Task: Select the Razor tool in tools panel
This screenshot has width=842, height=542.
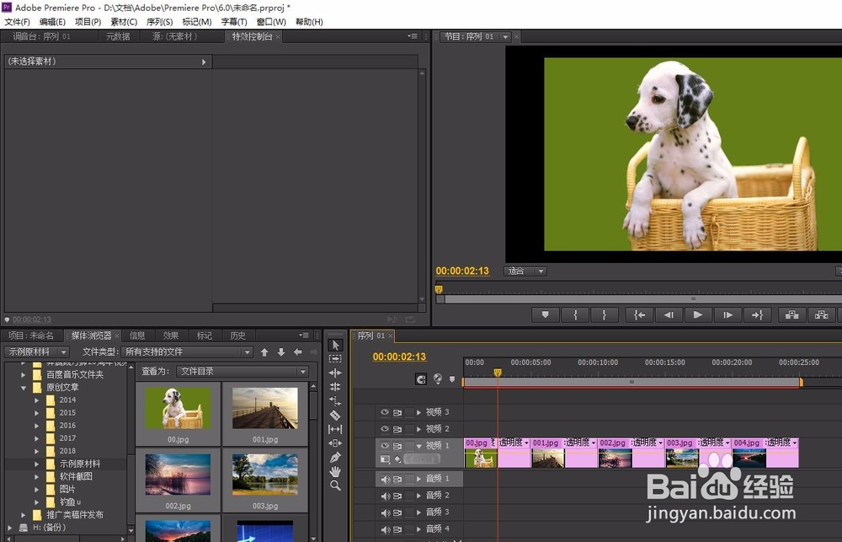Action: (335, 415)
